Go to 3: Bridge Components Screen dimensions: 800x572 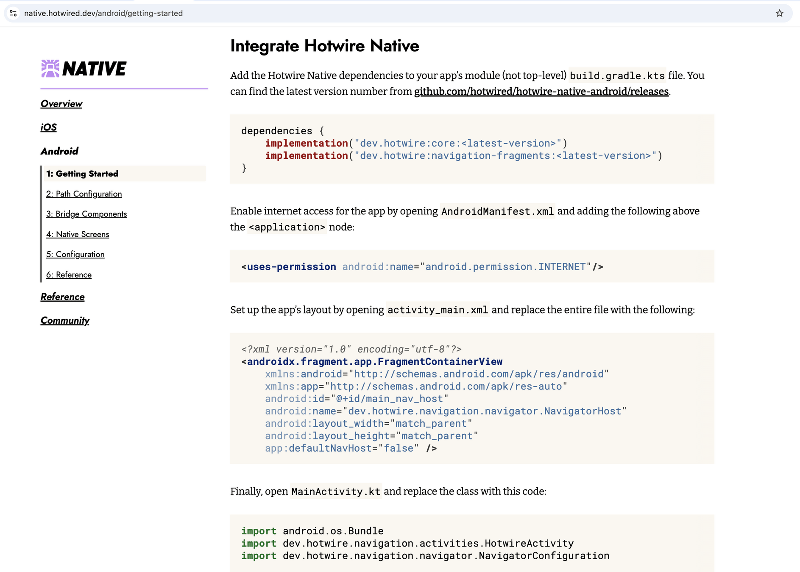(x=86, y=214)
